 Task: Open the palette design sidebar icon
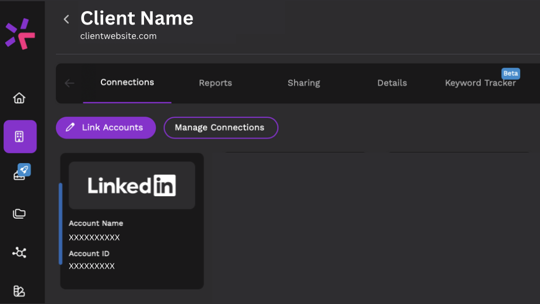(x=19, y=291)
